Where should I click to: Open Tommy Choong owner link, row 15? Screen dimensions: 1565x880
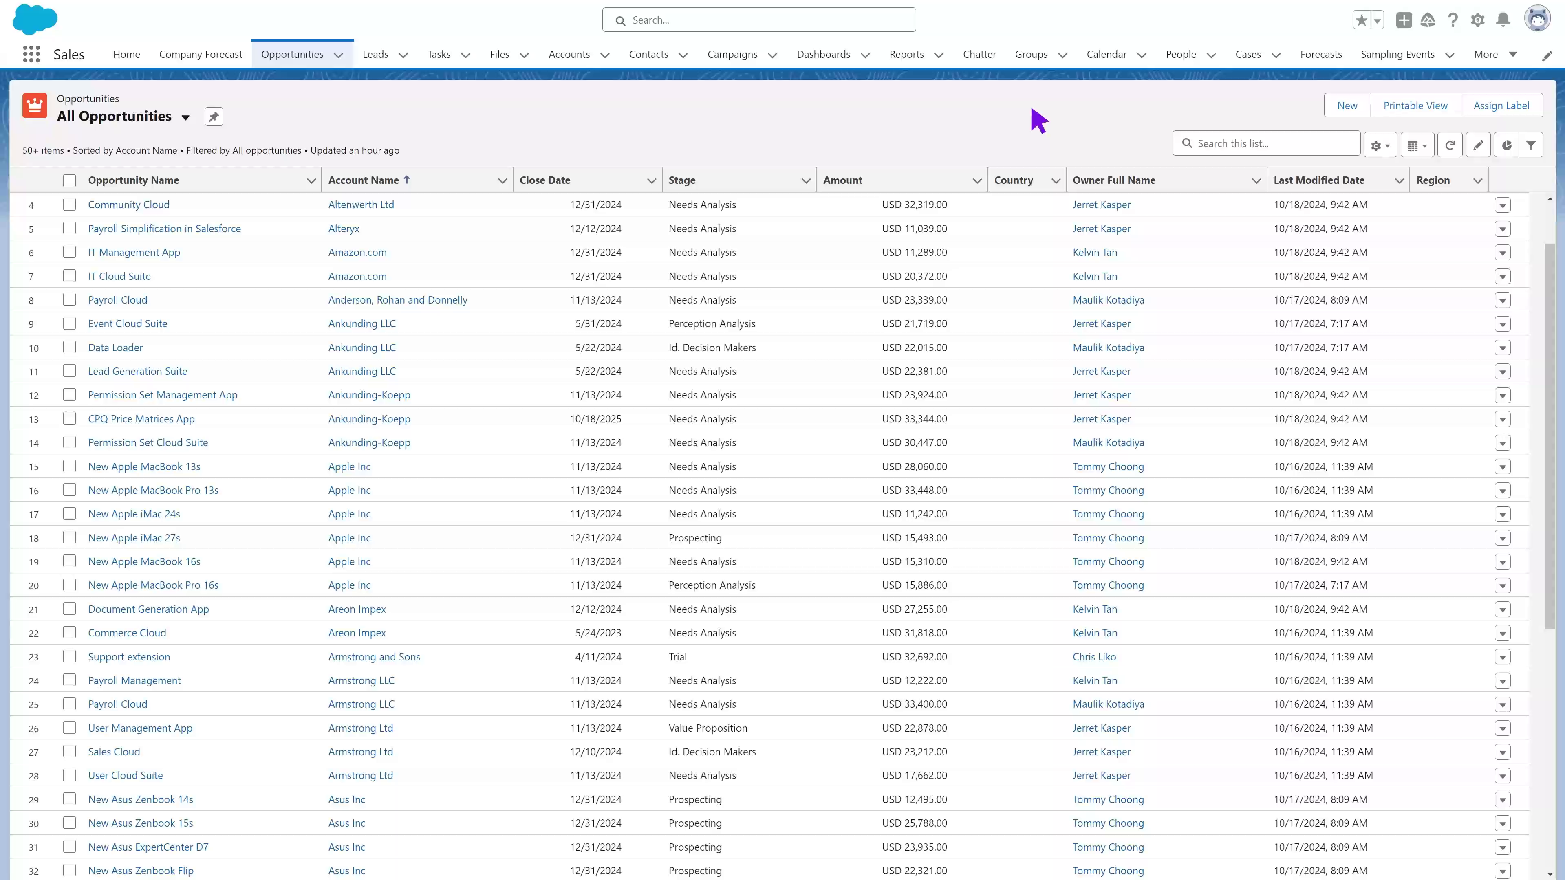pos(1108,466)
